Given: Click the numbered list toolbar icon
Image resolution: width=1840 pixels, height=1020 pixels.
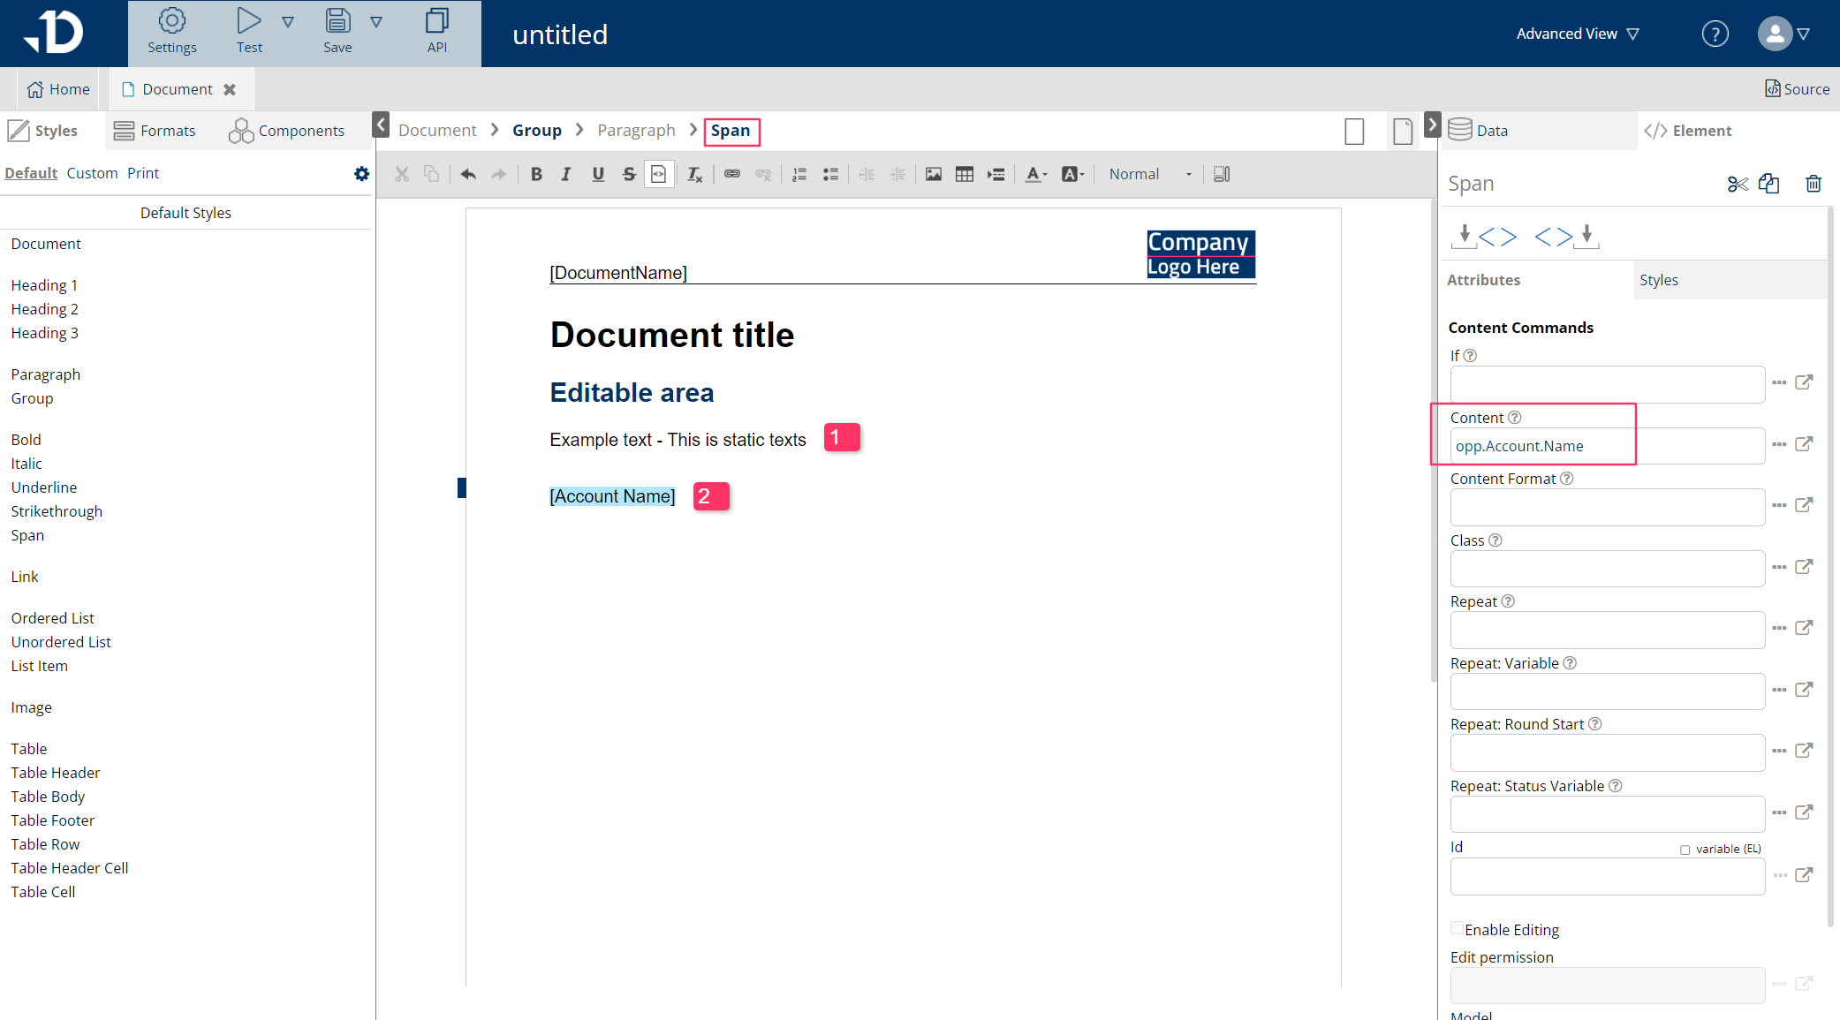Looking at the screenshot, I should (799, 175).
